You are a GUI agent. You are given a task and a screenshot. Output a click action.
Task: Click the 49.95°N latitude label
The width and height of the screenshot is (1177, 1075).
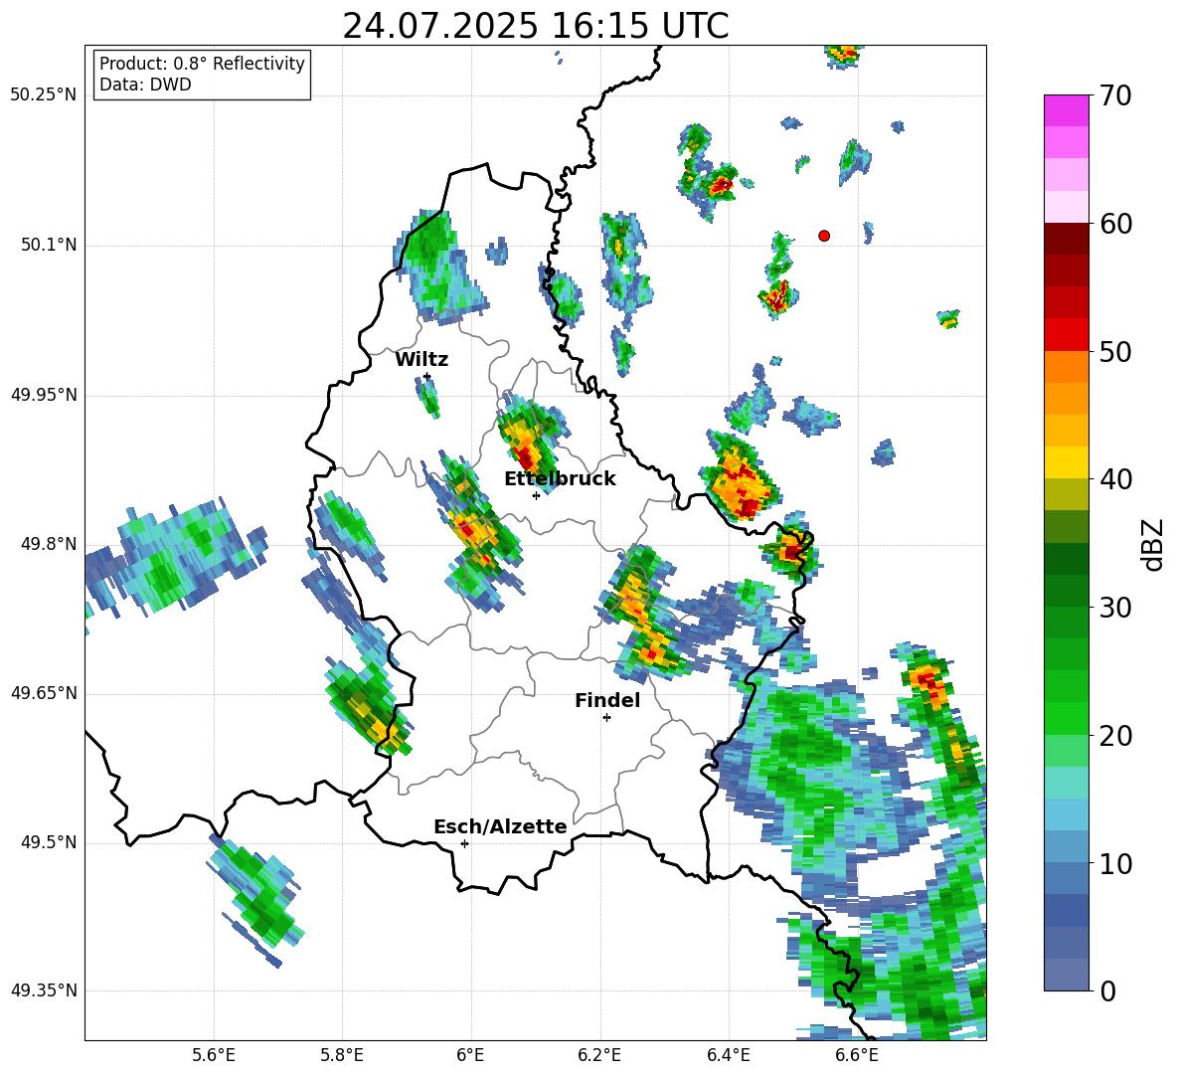44,395
